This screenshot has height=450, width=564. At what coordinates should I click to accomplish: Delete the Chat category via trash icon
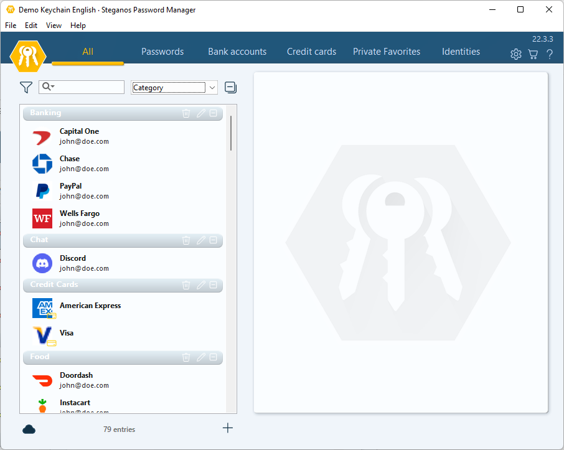pyautogui.click(x=186, y=240)
